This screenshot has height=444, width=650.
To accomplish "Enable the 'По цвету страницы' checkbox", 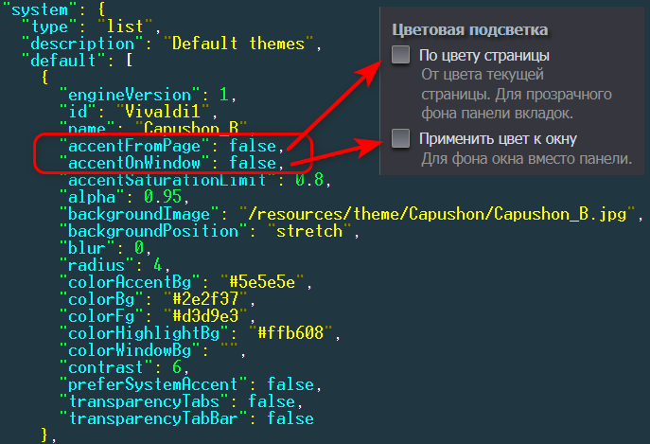I will click(x=401, y=55).
